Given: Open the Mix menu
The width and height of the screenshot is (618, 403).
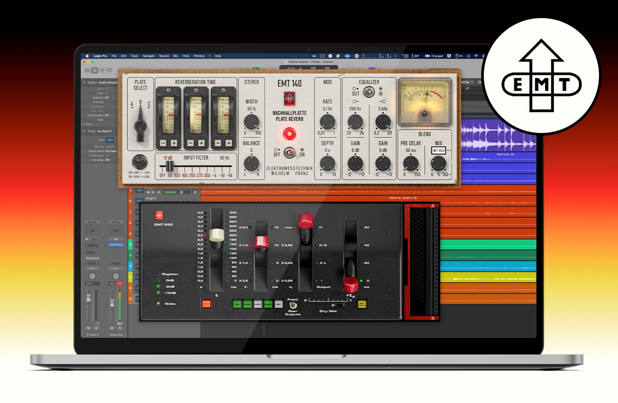Looking at the screenshot, I should [176, 56].
